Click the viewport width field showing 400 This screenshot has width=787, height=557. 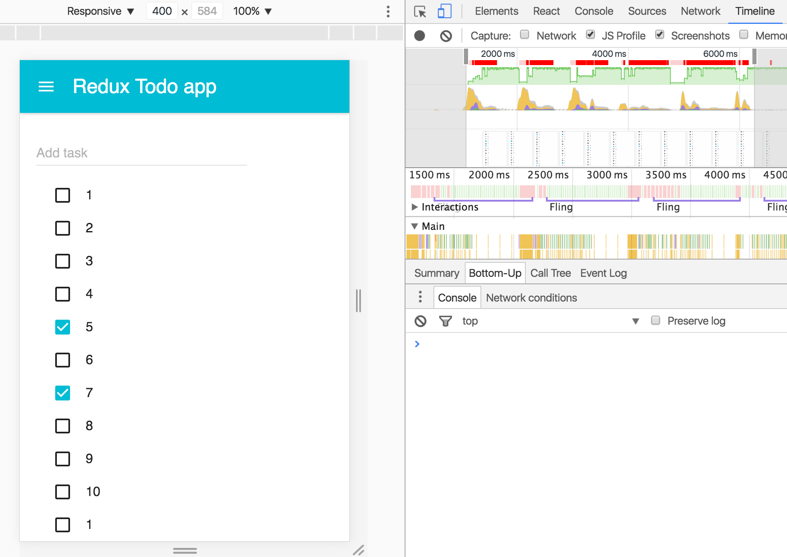click(x=162, y=11)
